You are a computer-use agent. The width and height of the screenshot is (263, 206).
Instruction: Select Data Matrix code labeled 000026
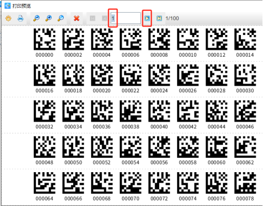tap(188, 75)
